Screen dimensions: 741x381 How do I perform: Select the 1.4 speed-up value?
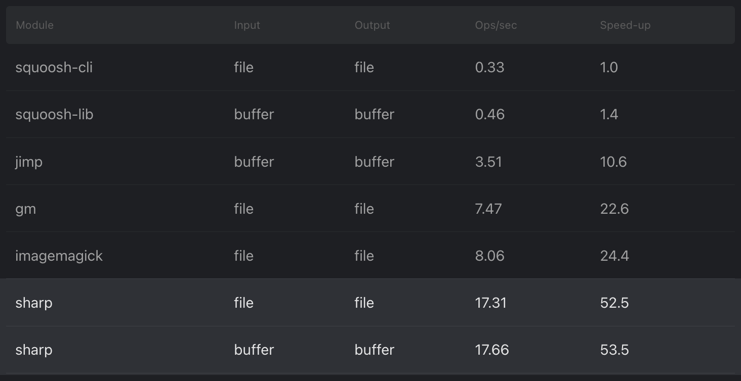coord(609,115)
